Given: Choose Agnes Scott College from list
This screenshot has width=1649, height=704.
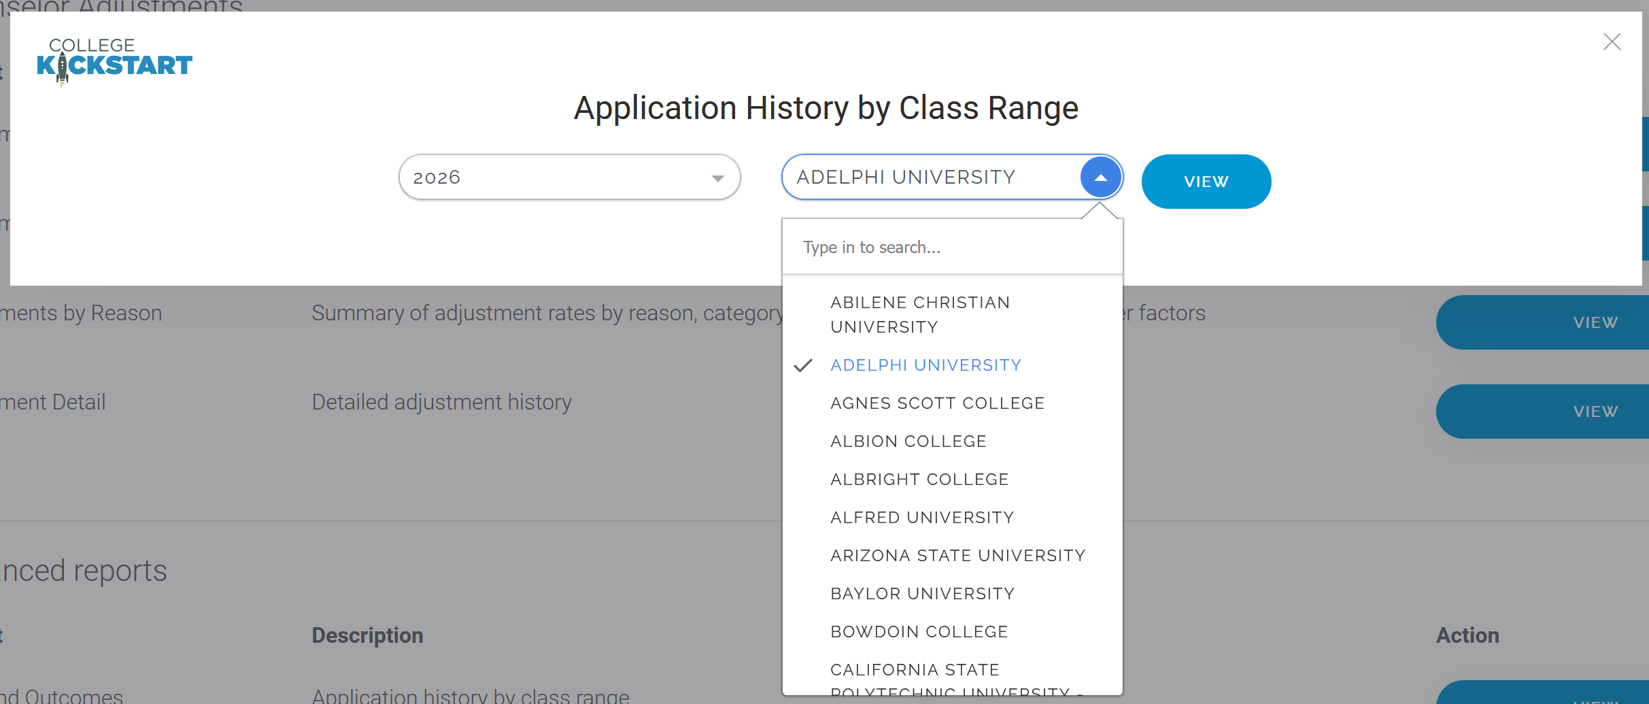Looking at the screenshot, I should tap(952, 403).
